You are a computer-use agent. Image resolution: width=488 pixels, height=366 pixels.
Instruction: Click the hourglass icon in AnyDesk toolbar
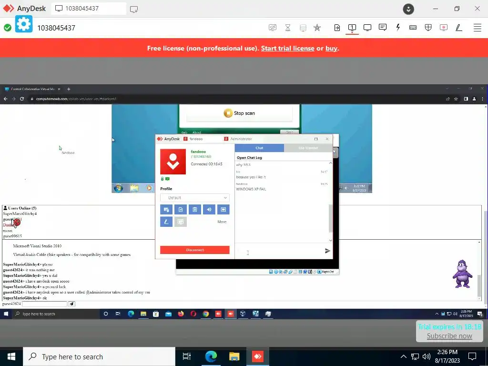[x=288, y=28]
